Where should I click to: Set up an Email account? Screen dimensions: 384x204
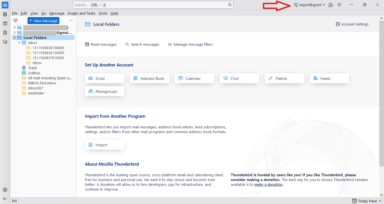point(105,78)
